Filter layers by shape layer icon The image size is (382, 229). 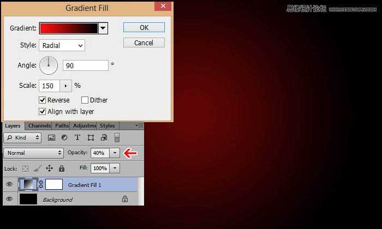pyautogui.click(x=91, y=138)
